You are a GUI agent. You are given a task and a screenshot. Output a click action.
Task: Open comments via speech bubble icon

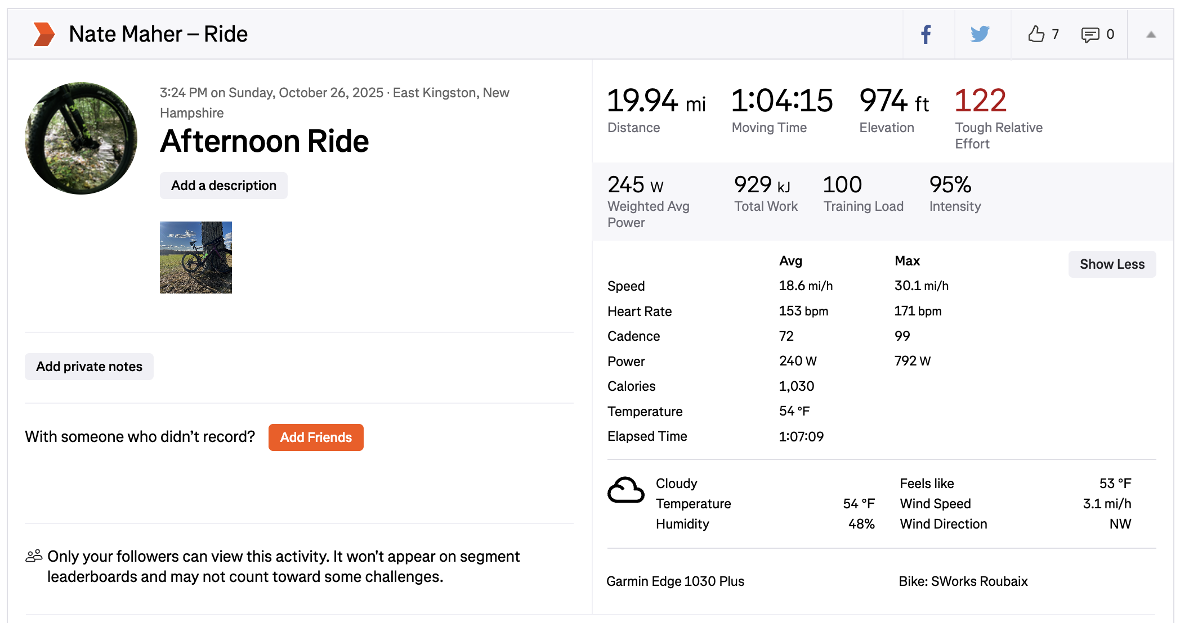click(1090, 35)
